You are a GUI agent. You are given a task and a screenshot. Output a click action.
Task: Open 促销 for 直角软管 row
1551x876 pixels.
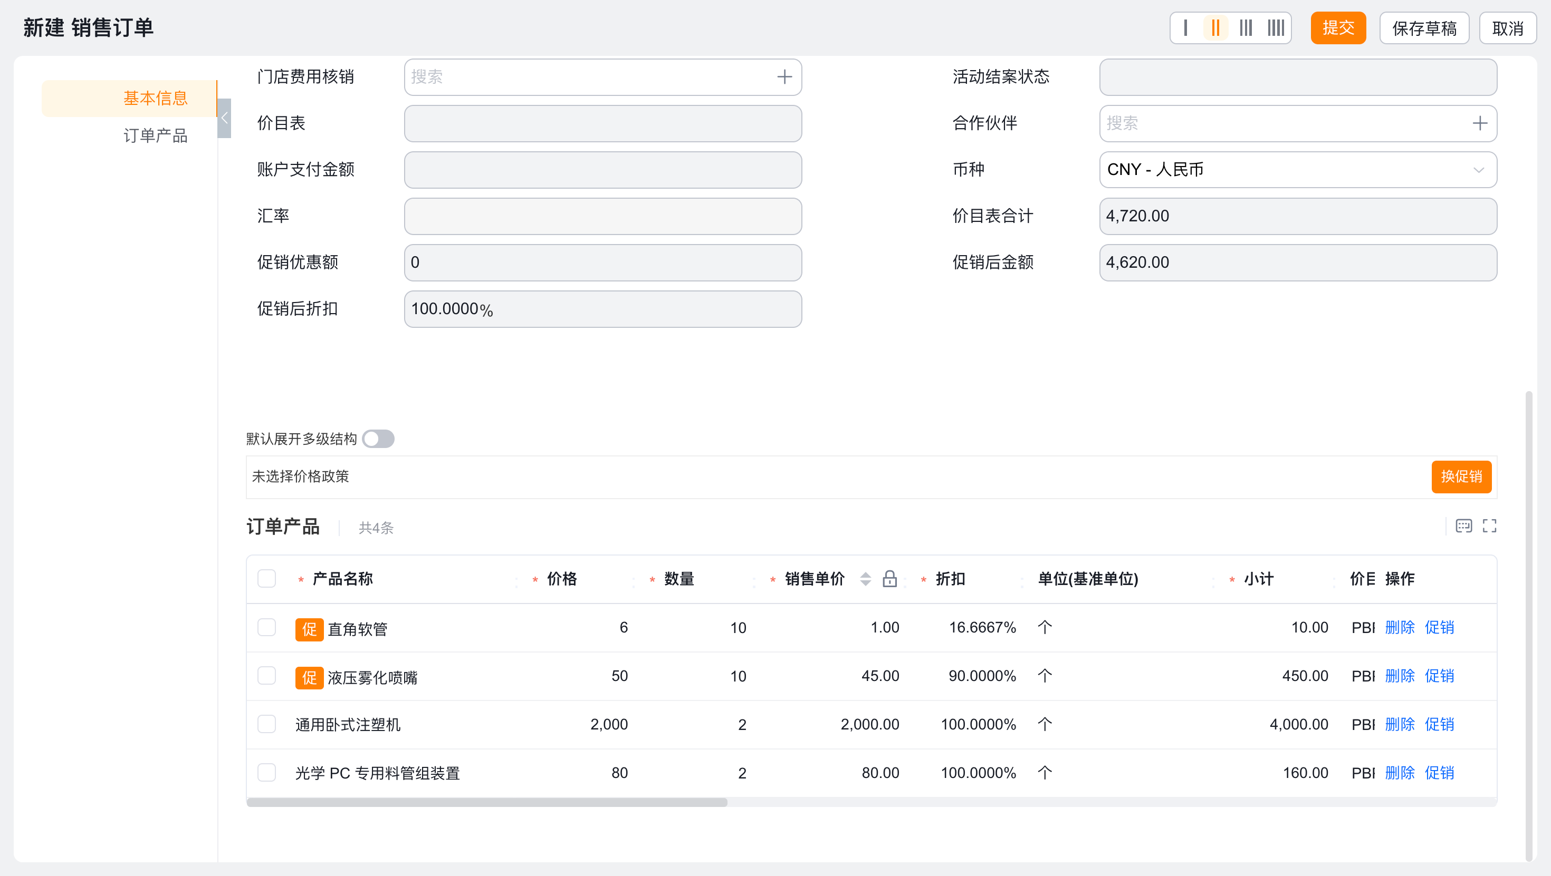(1439, 628)
